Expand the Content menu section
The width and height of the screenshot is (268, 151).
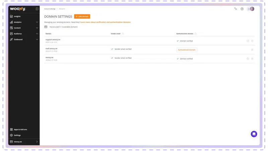37,28
